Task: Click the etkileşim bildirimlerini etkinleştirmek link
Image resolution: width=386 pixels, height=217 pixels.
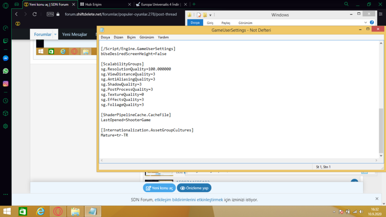Action: click(x=189, y=199)
